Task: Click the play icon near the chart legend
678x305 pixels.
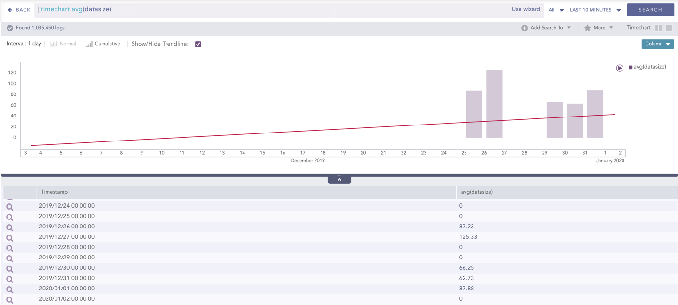Action: (x=619, y=68)
